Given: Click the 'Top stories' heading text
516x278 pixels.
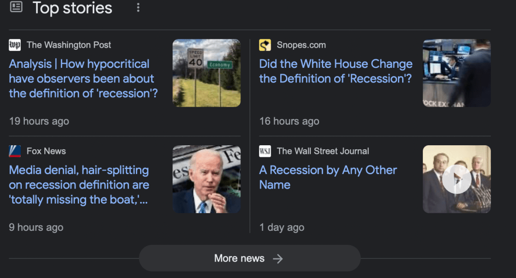Looking at the screenshot, I should tap(73, 8).
